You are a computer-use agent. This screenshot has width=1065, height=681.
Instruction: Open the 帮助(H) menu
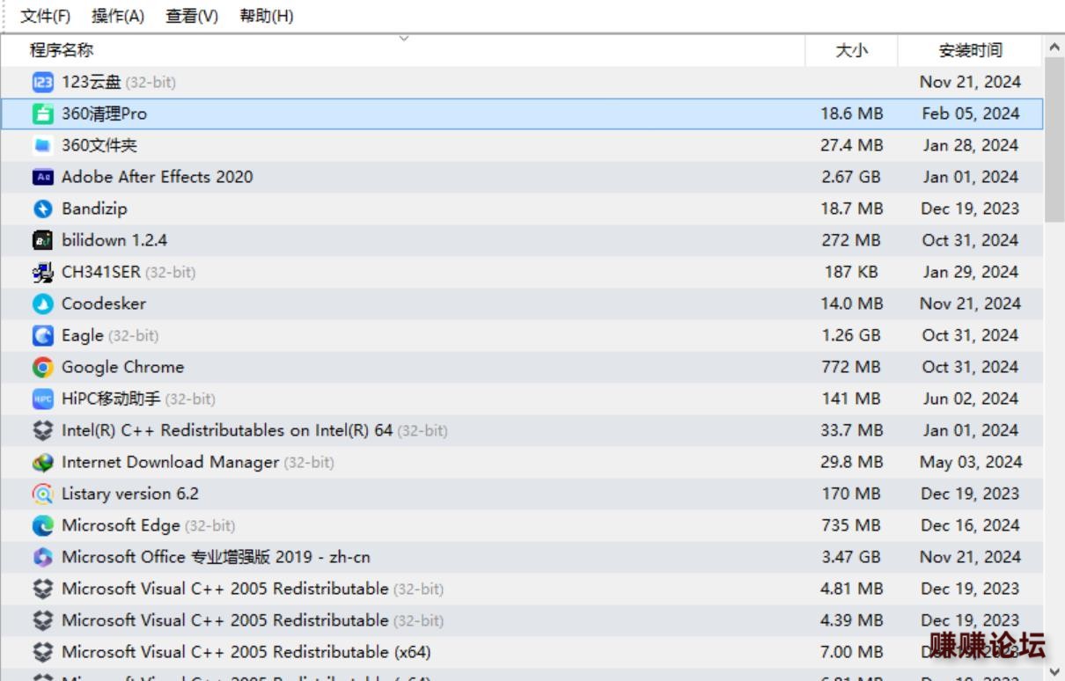pyautogui.click(x=266, y=16)
